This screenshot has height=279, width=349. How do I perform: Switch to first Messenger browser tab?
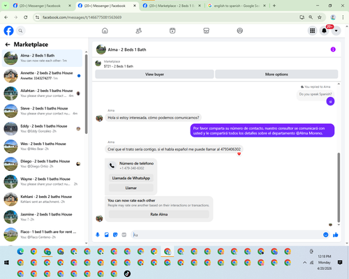42,6
